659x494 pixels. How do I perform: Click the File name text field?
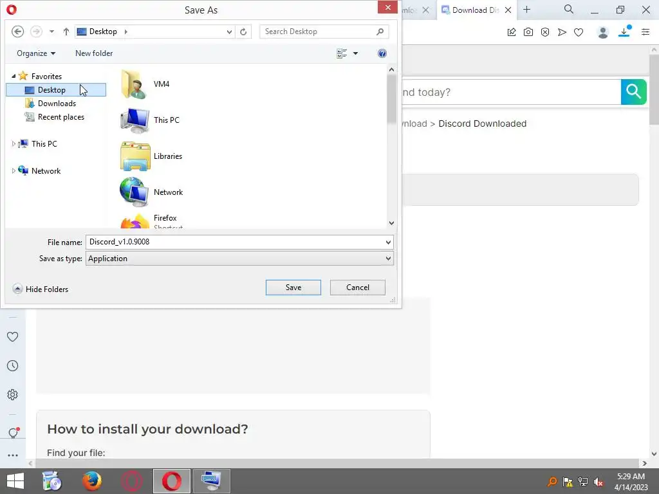pos(236,242)
